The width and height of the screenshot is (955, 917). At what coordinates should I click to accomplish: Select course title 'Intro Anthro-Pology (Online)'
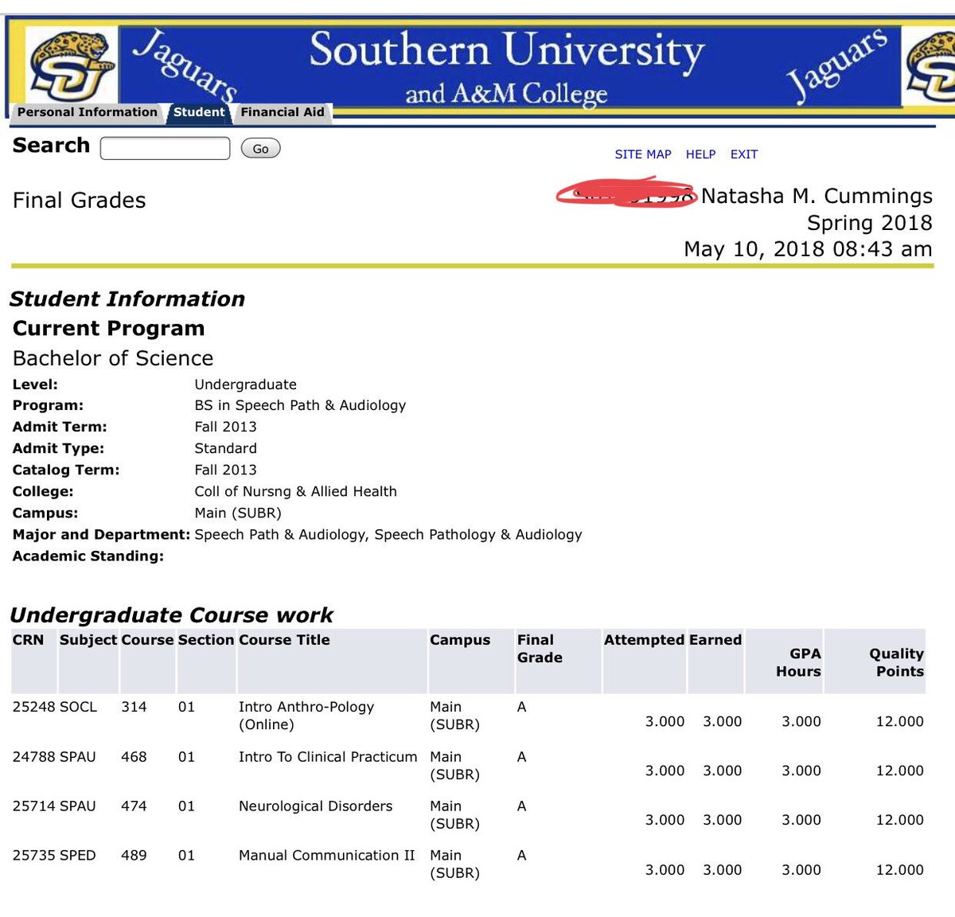click(x=306, y=716)
